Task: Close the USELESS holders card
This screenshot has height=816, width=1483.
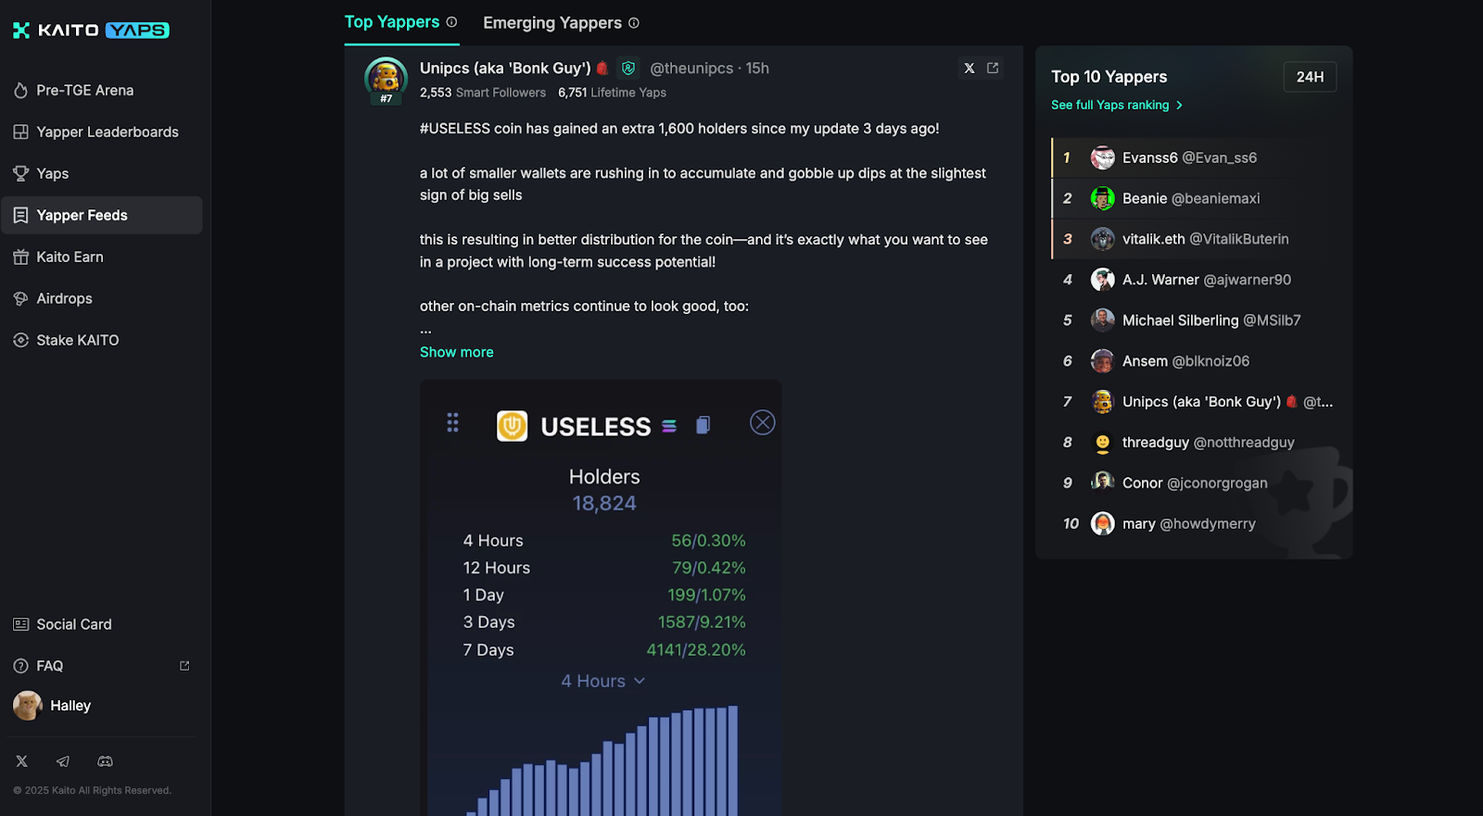Action: (x=762, y=423)
